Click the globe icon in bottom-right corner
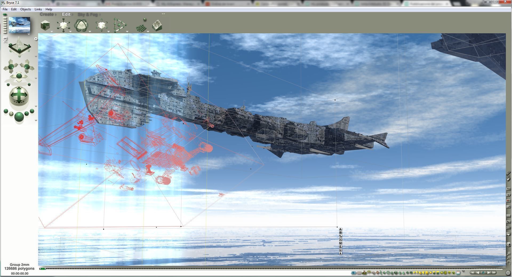The image size is (512, 277). pos(508,273)
